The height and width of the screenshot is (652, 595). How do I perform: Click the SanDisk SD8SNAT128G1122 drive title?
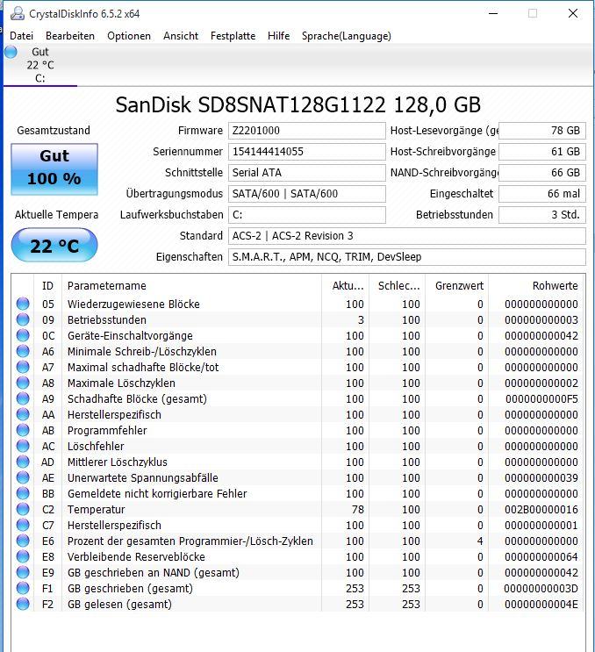[298, 104]
